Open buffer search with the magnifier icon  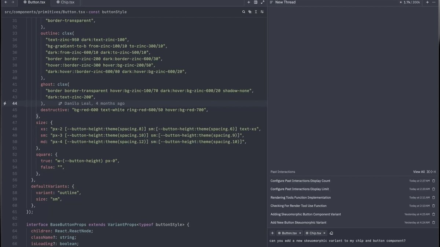(244, 12)
